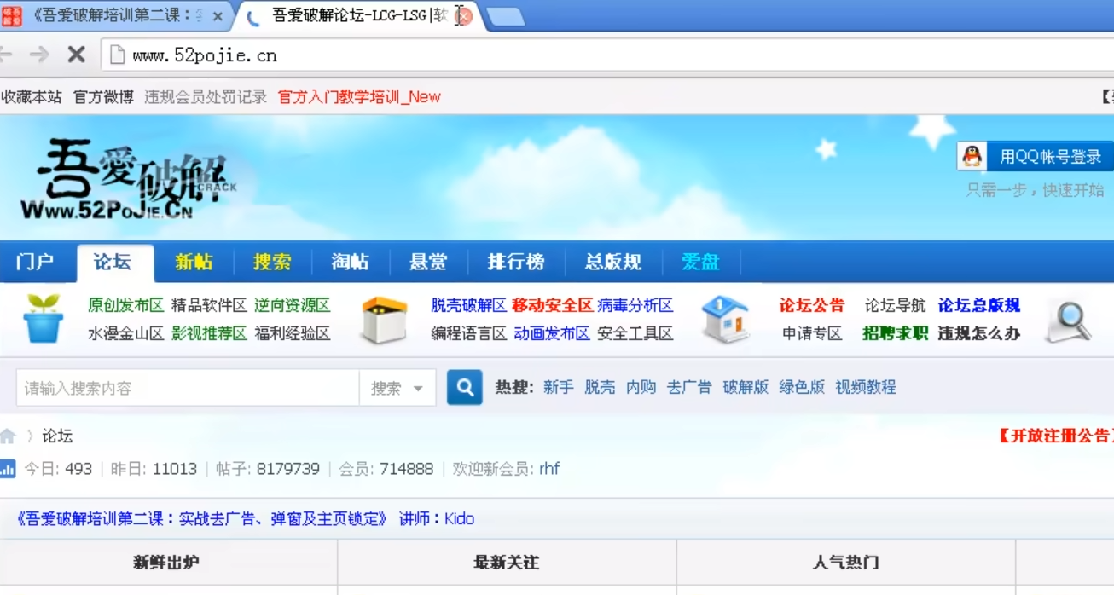Click the house category icon

[x=725, y=320]
